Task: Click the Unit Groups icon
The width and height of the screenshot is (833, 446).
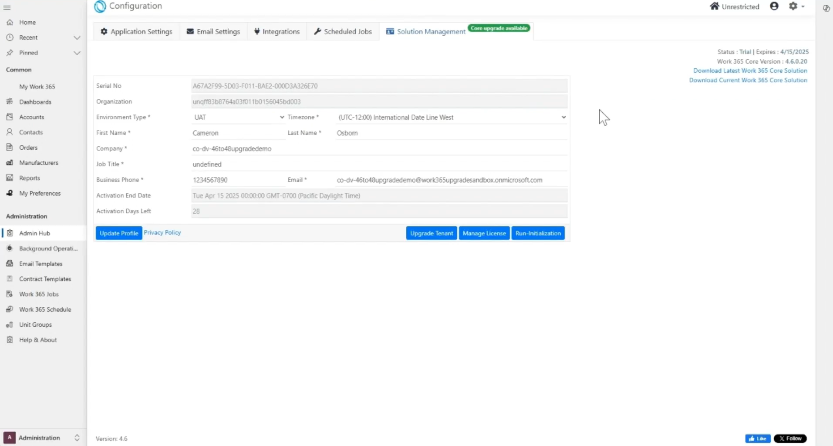Action: click(10, 325)
